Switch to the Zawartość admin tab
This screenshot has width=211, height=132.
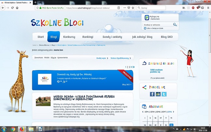coord(39,57)
